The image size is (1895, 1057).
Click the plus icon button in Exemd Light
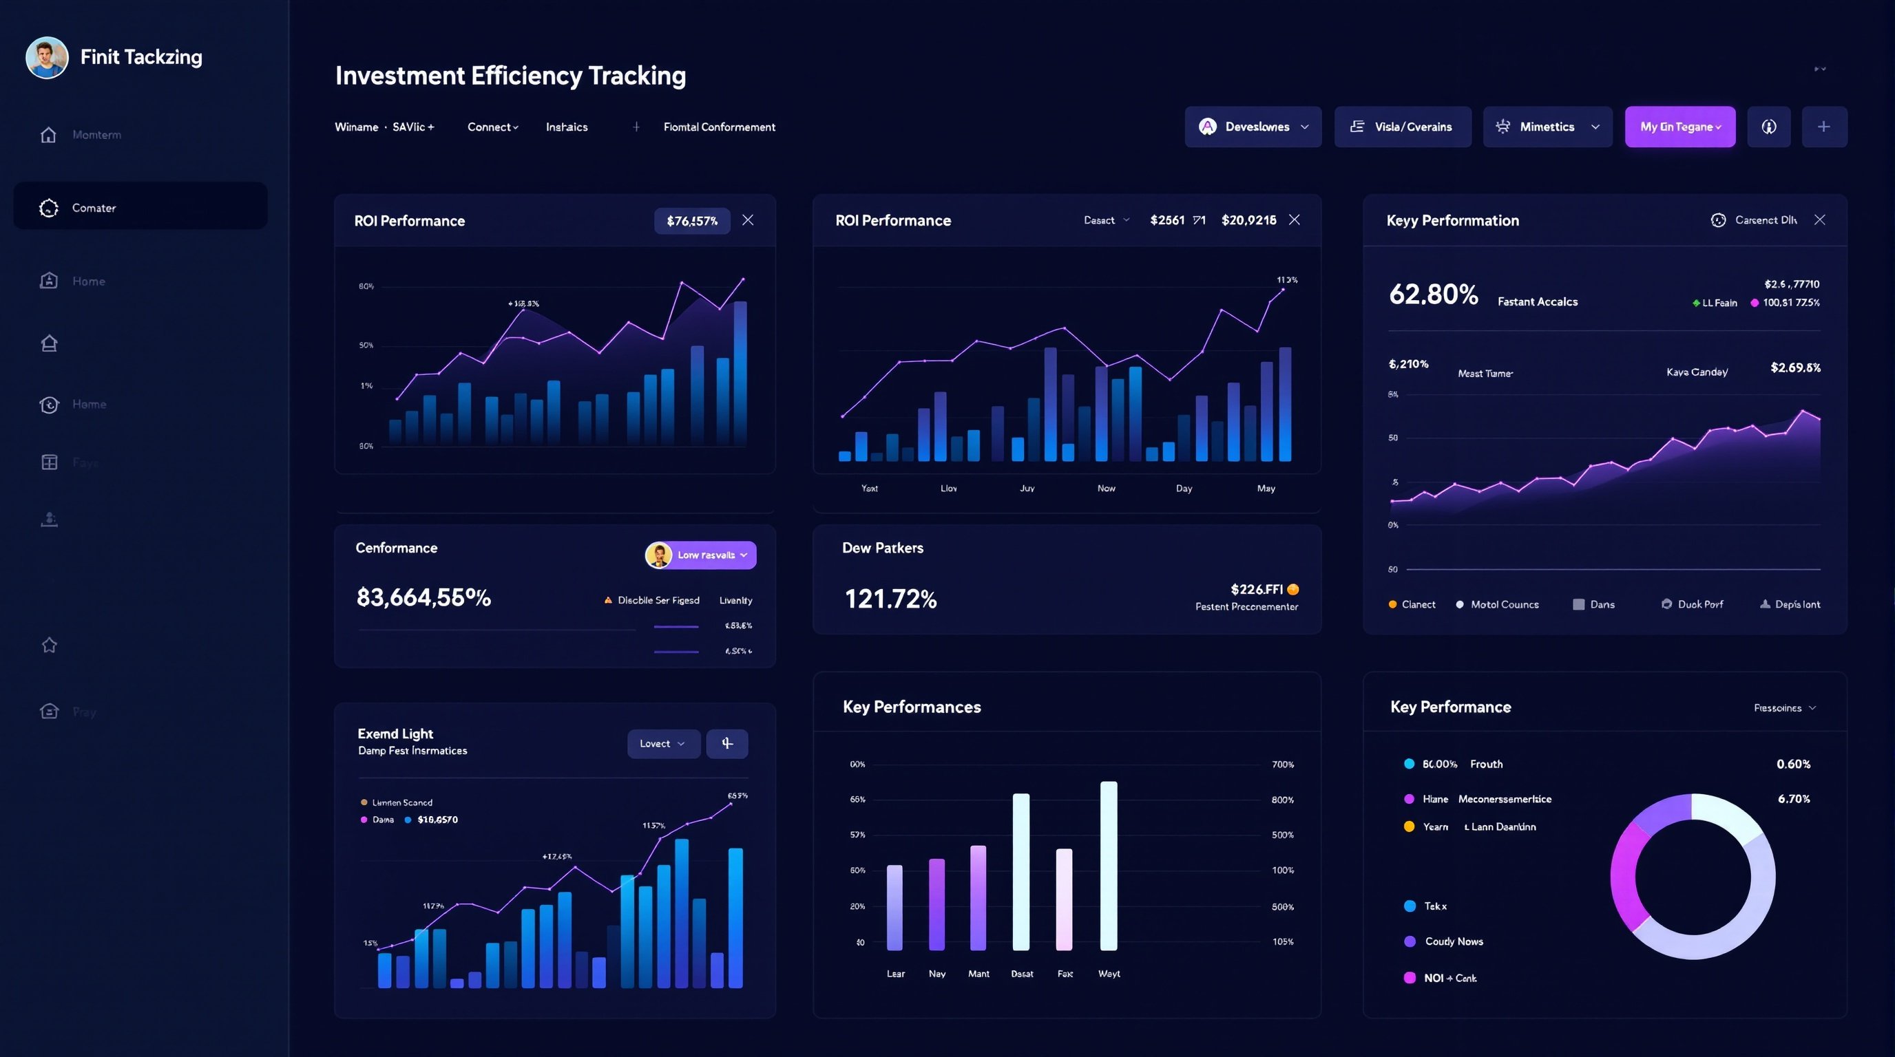pyautogui.click(x=727, y=744)
